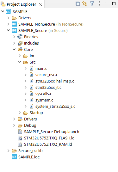Select the SAMPLE_NonSecure IDE project icon
Viewport: 118px width, 172px height.
[x=14, y=24]
